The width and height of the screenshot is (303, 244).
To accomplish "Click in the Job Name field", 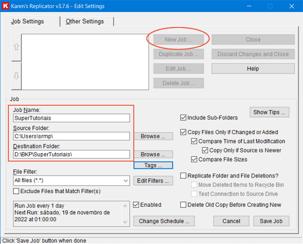I will 71,118.
